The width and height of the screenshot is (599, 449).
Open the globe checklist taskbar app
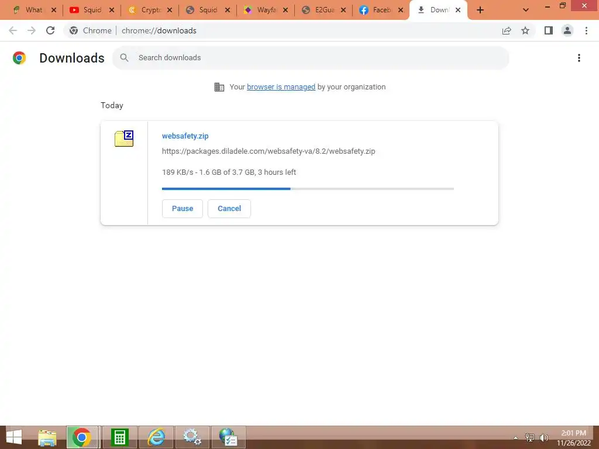tap(229, 437)
